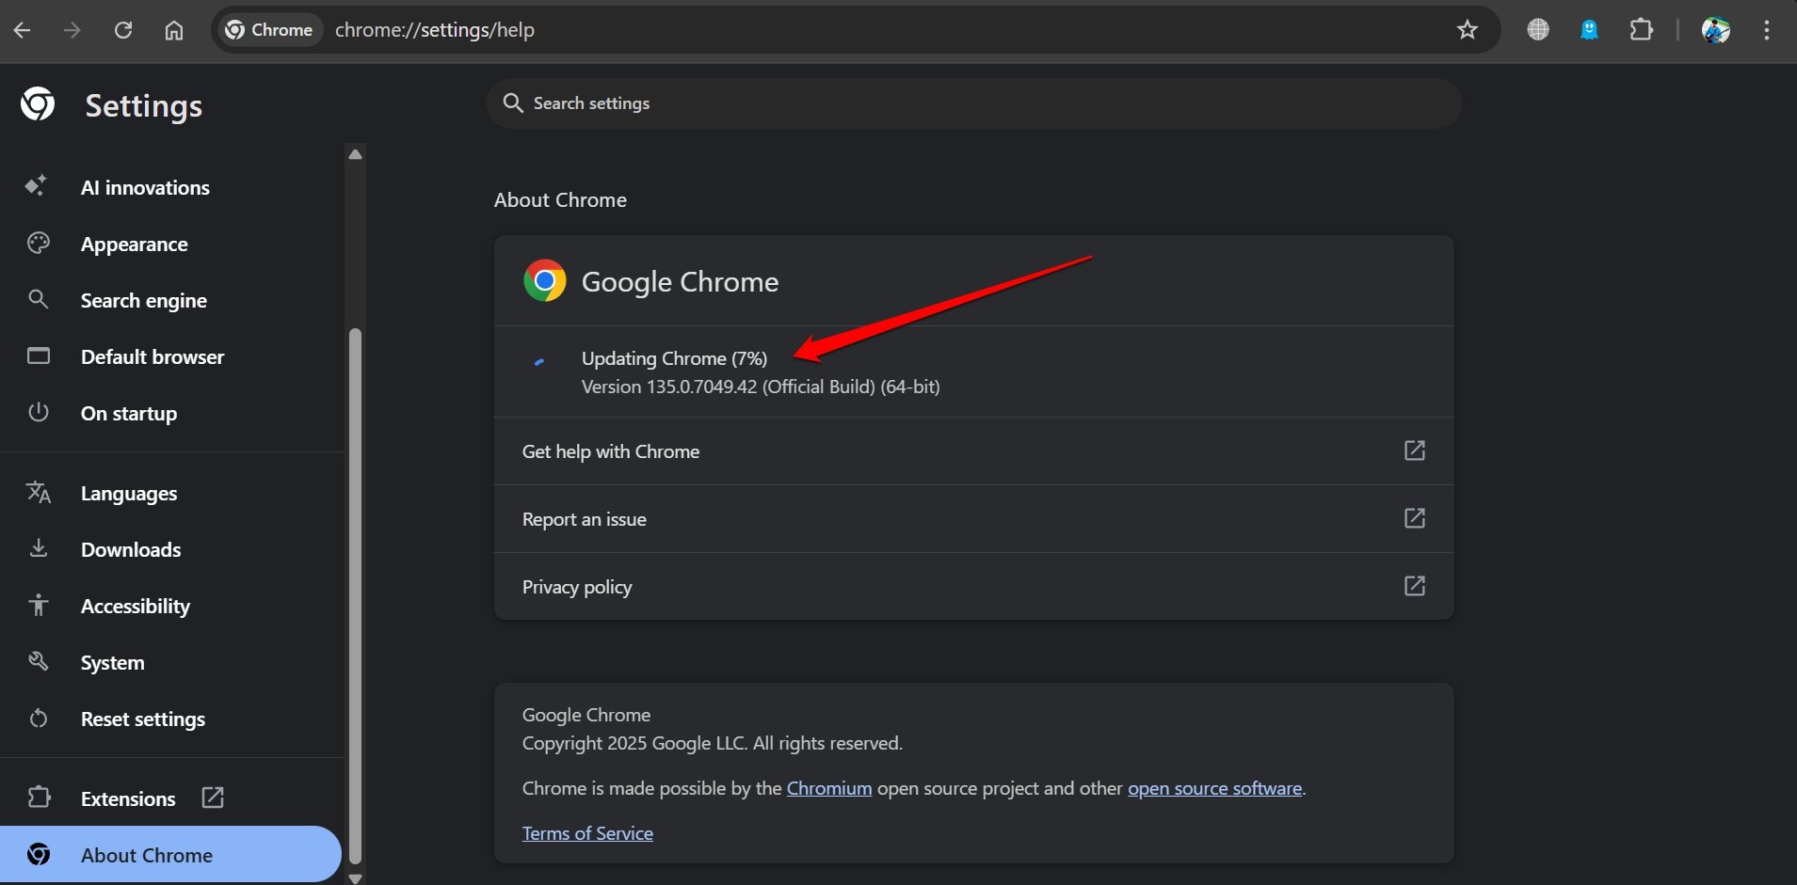1797x885 pixels.
Task: Click the sidebar scrollbar down arrow
Action: [355, 878]
